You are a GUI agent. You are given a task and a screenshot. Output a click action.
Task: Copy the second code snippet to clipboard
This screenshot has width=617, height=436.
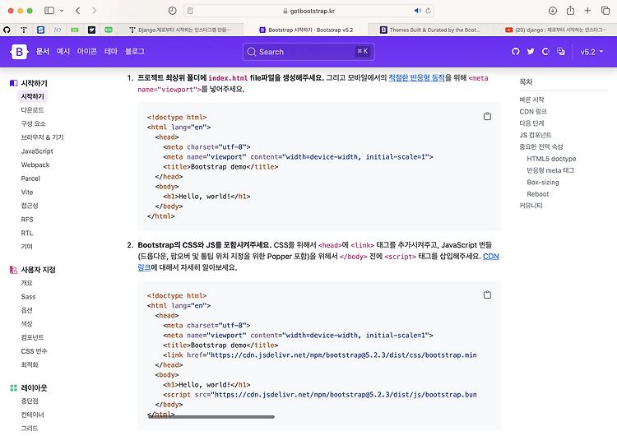(487, 295)
